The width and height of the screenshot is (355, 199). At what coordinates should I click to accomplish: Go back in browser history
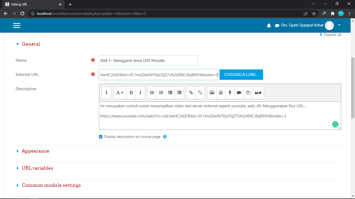tap(6, 13)
